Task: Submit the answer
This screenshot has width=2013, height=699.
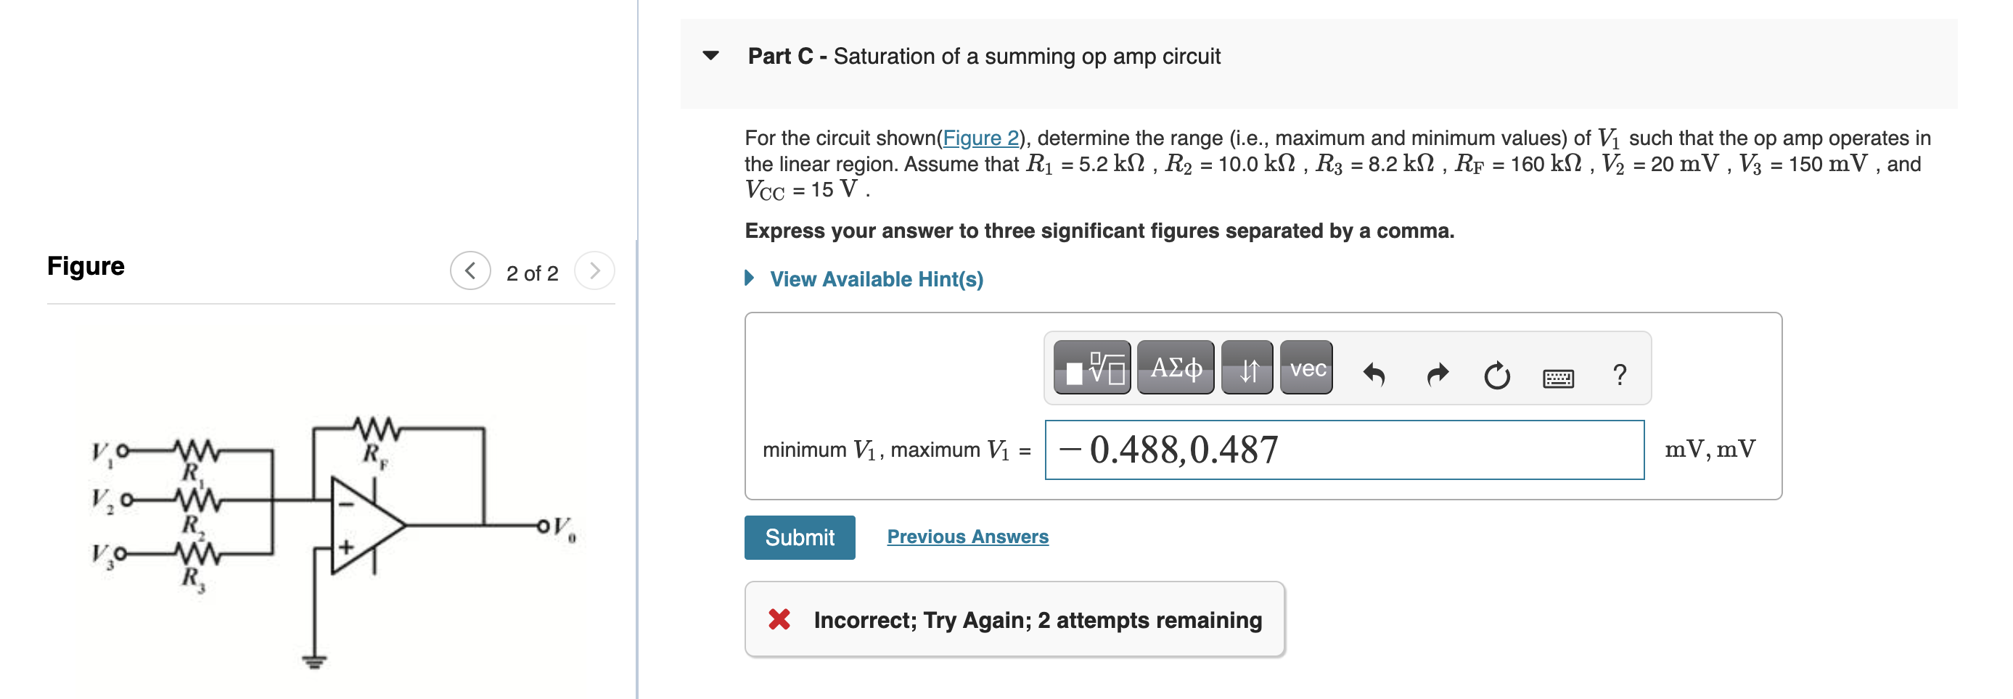Action: pyautogui.click(x=800, y=537)
